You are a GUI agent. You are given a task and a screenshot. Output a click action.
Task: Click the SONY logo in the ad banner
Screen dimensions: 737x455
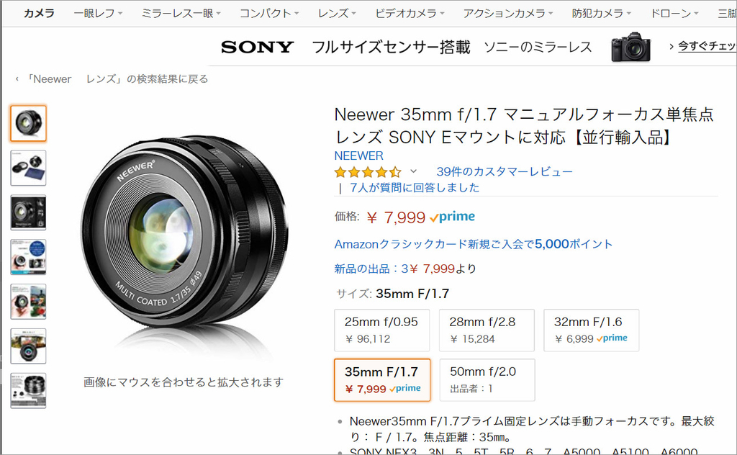[x=257, y=46]
